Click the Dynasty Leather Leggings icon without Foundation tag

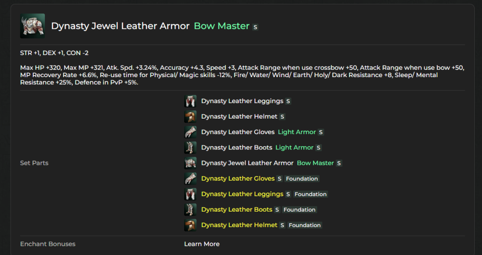190,101
